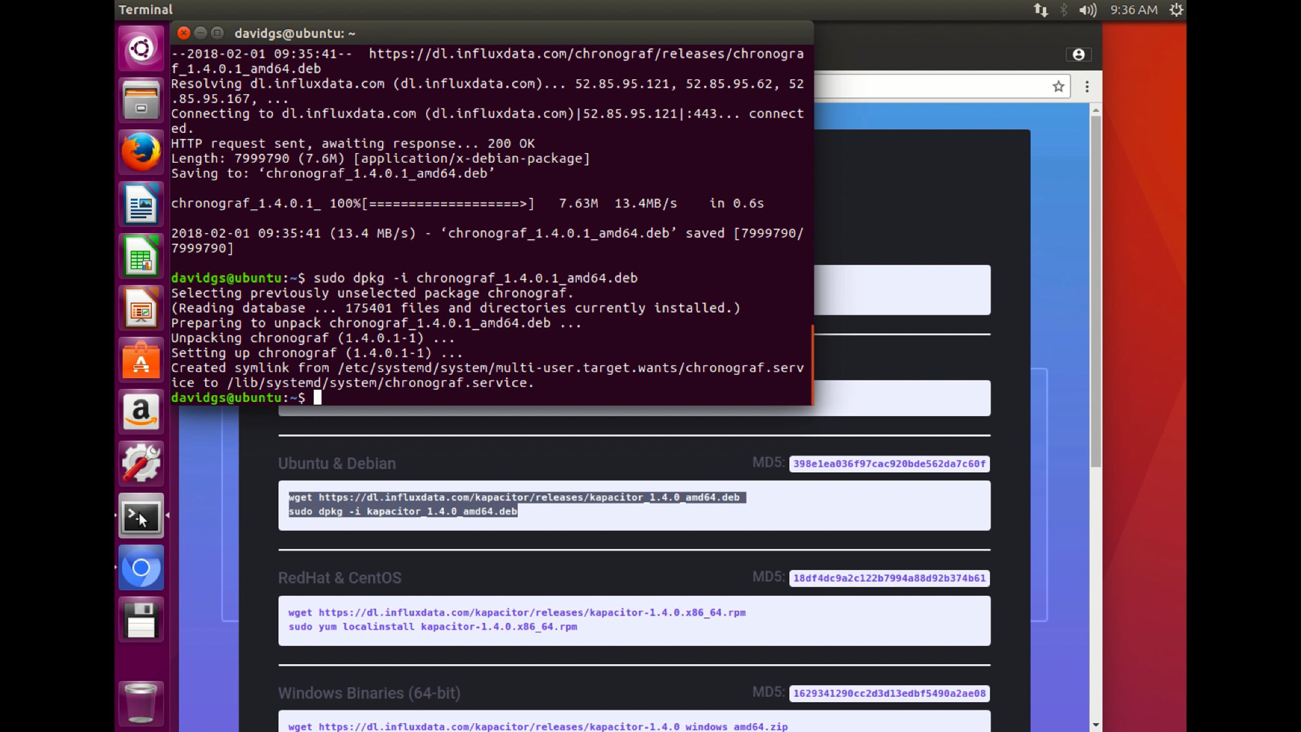Click the 'RedHat & CentOS' section heading

(x=339, y=578)
